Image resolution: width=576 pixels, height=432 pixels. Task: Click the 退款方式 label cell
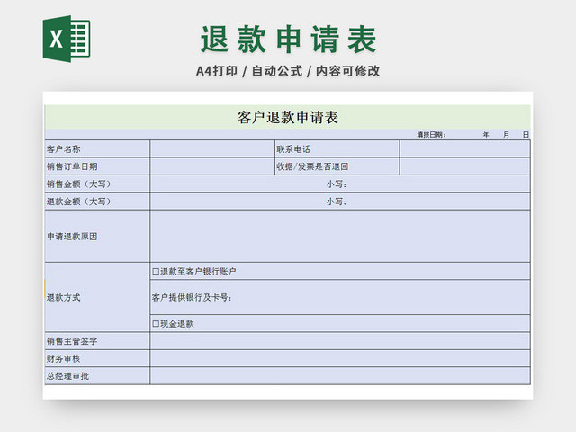(97, 297)
